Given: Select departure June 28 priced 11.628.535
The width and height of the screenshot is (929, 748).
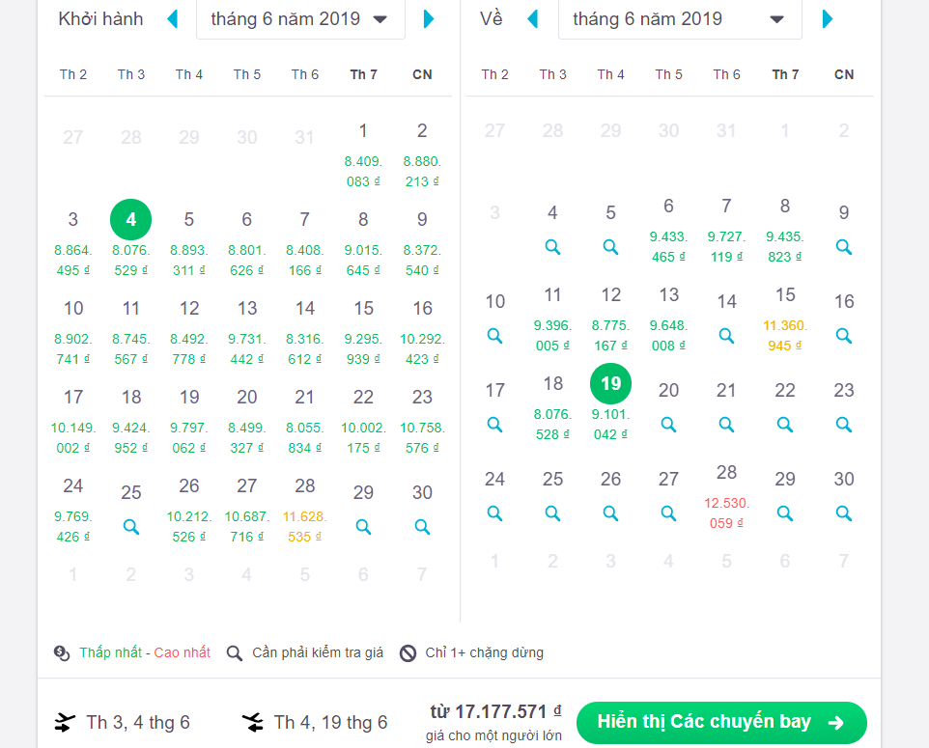Looking at the screenshot, I should [304, 510].
